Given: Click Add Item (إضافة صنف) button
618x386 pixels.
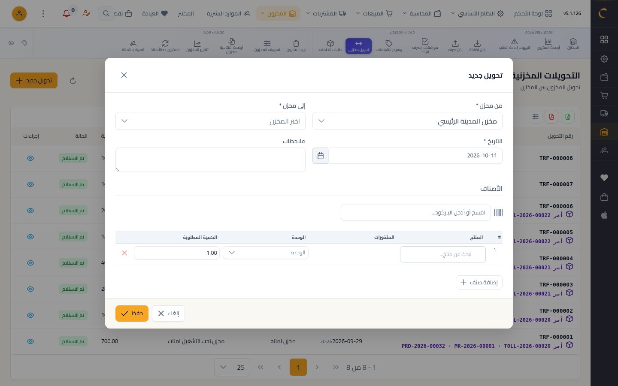Looking at the screenshot, I should (x=479, y=282).
